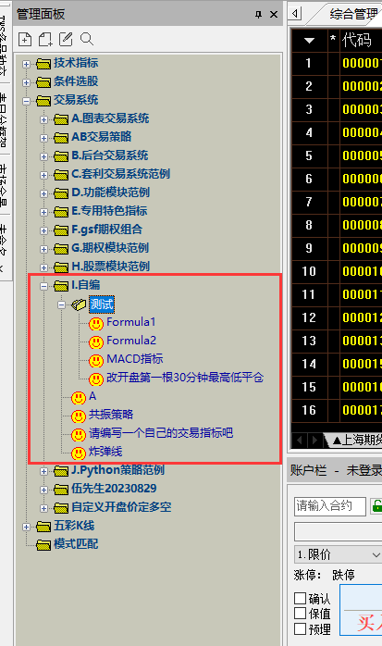
Task: Expand the 技术指标 tree node
Action: point(26,64)
